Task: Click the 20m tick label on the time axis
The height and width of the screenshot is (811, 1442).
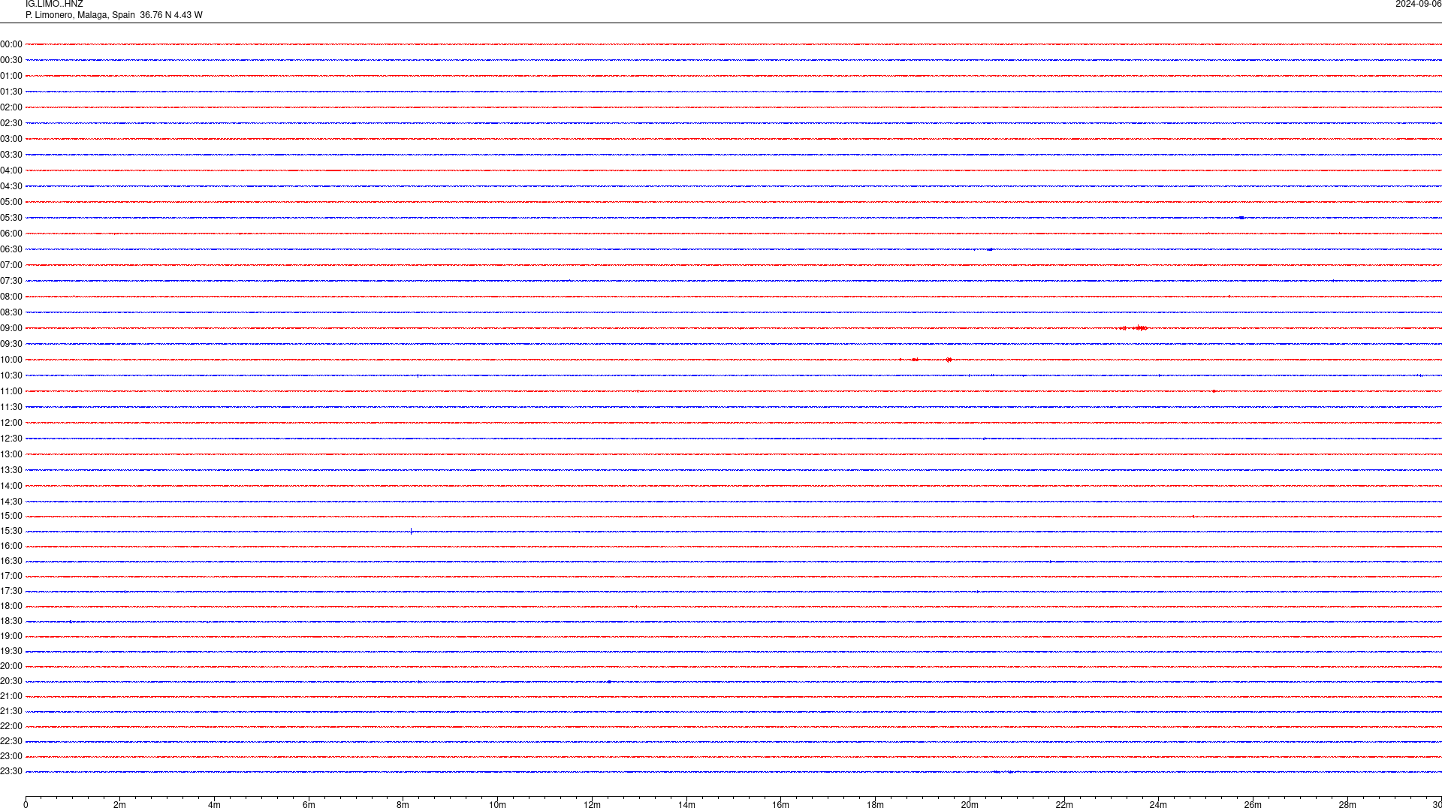Action: (x=970, y=805)
